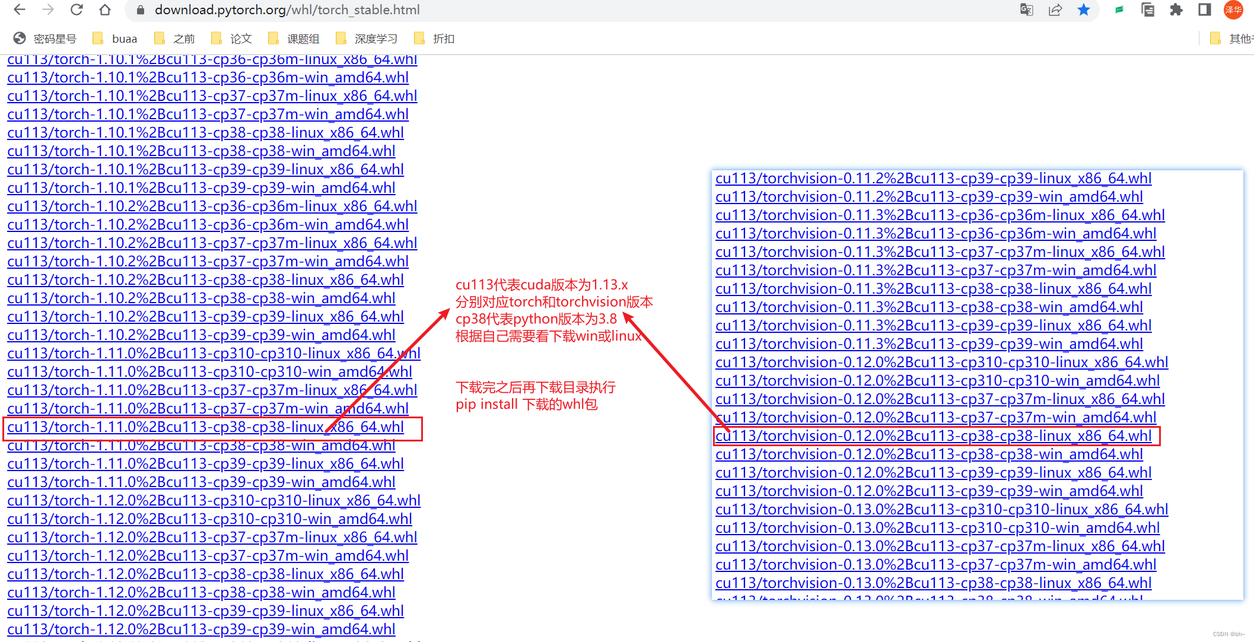Toggle the bookmark star for this page

click(x=1083, y=9)
